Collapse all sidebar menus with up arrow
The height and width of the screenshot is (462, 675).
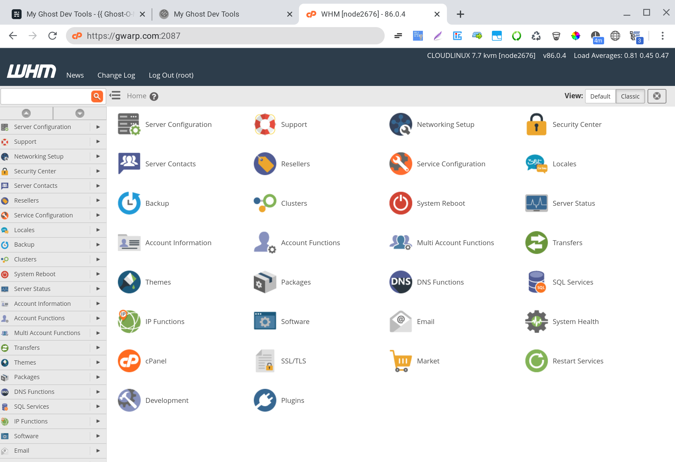[x=26, y=113]
